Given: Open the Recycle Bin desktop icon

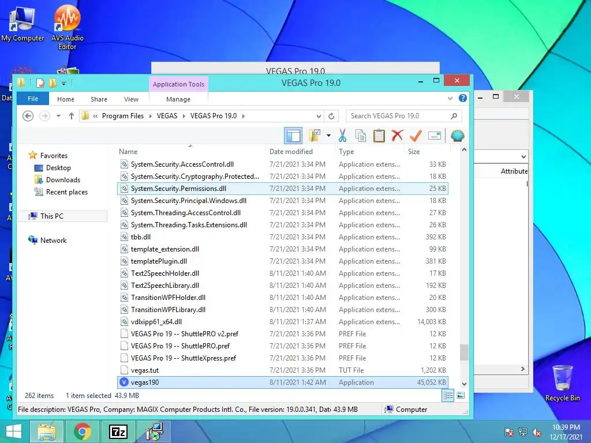Looking at the screenshot, I should point(562,383).
